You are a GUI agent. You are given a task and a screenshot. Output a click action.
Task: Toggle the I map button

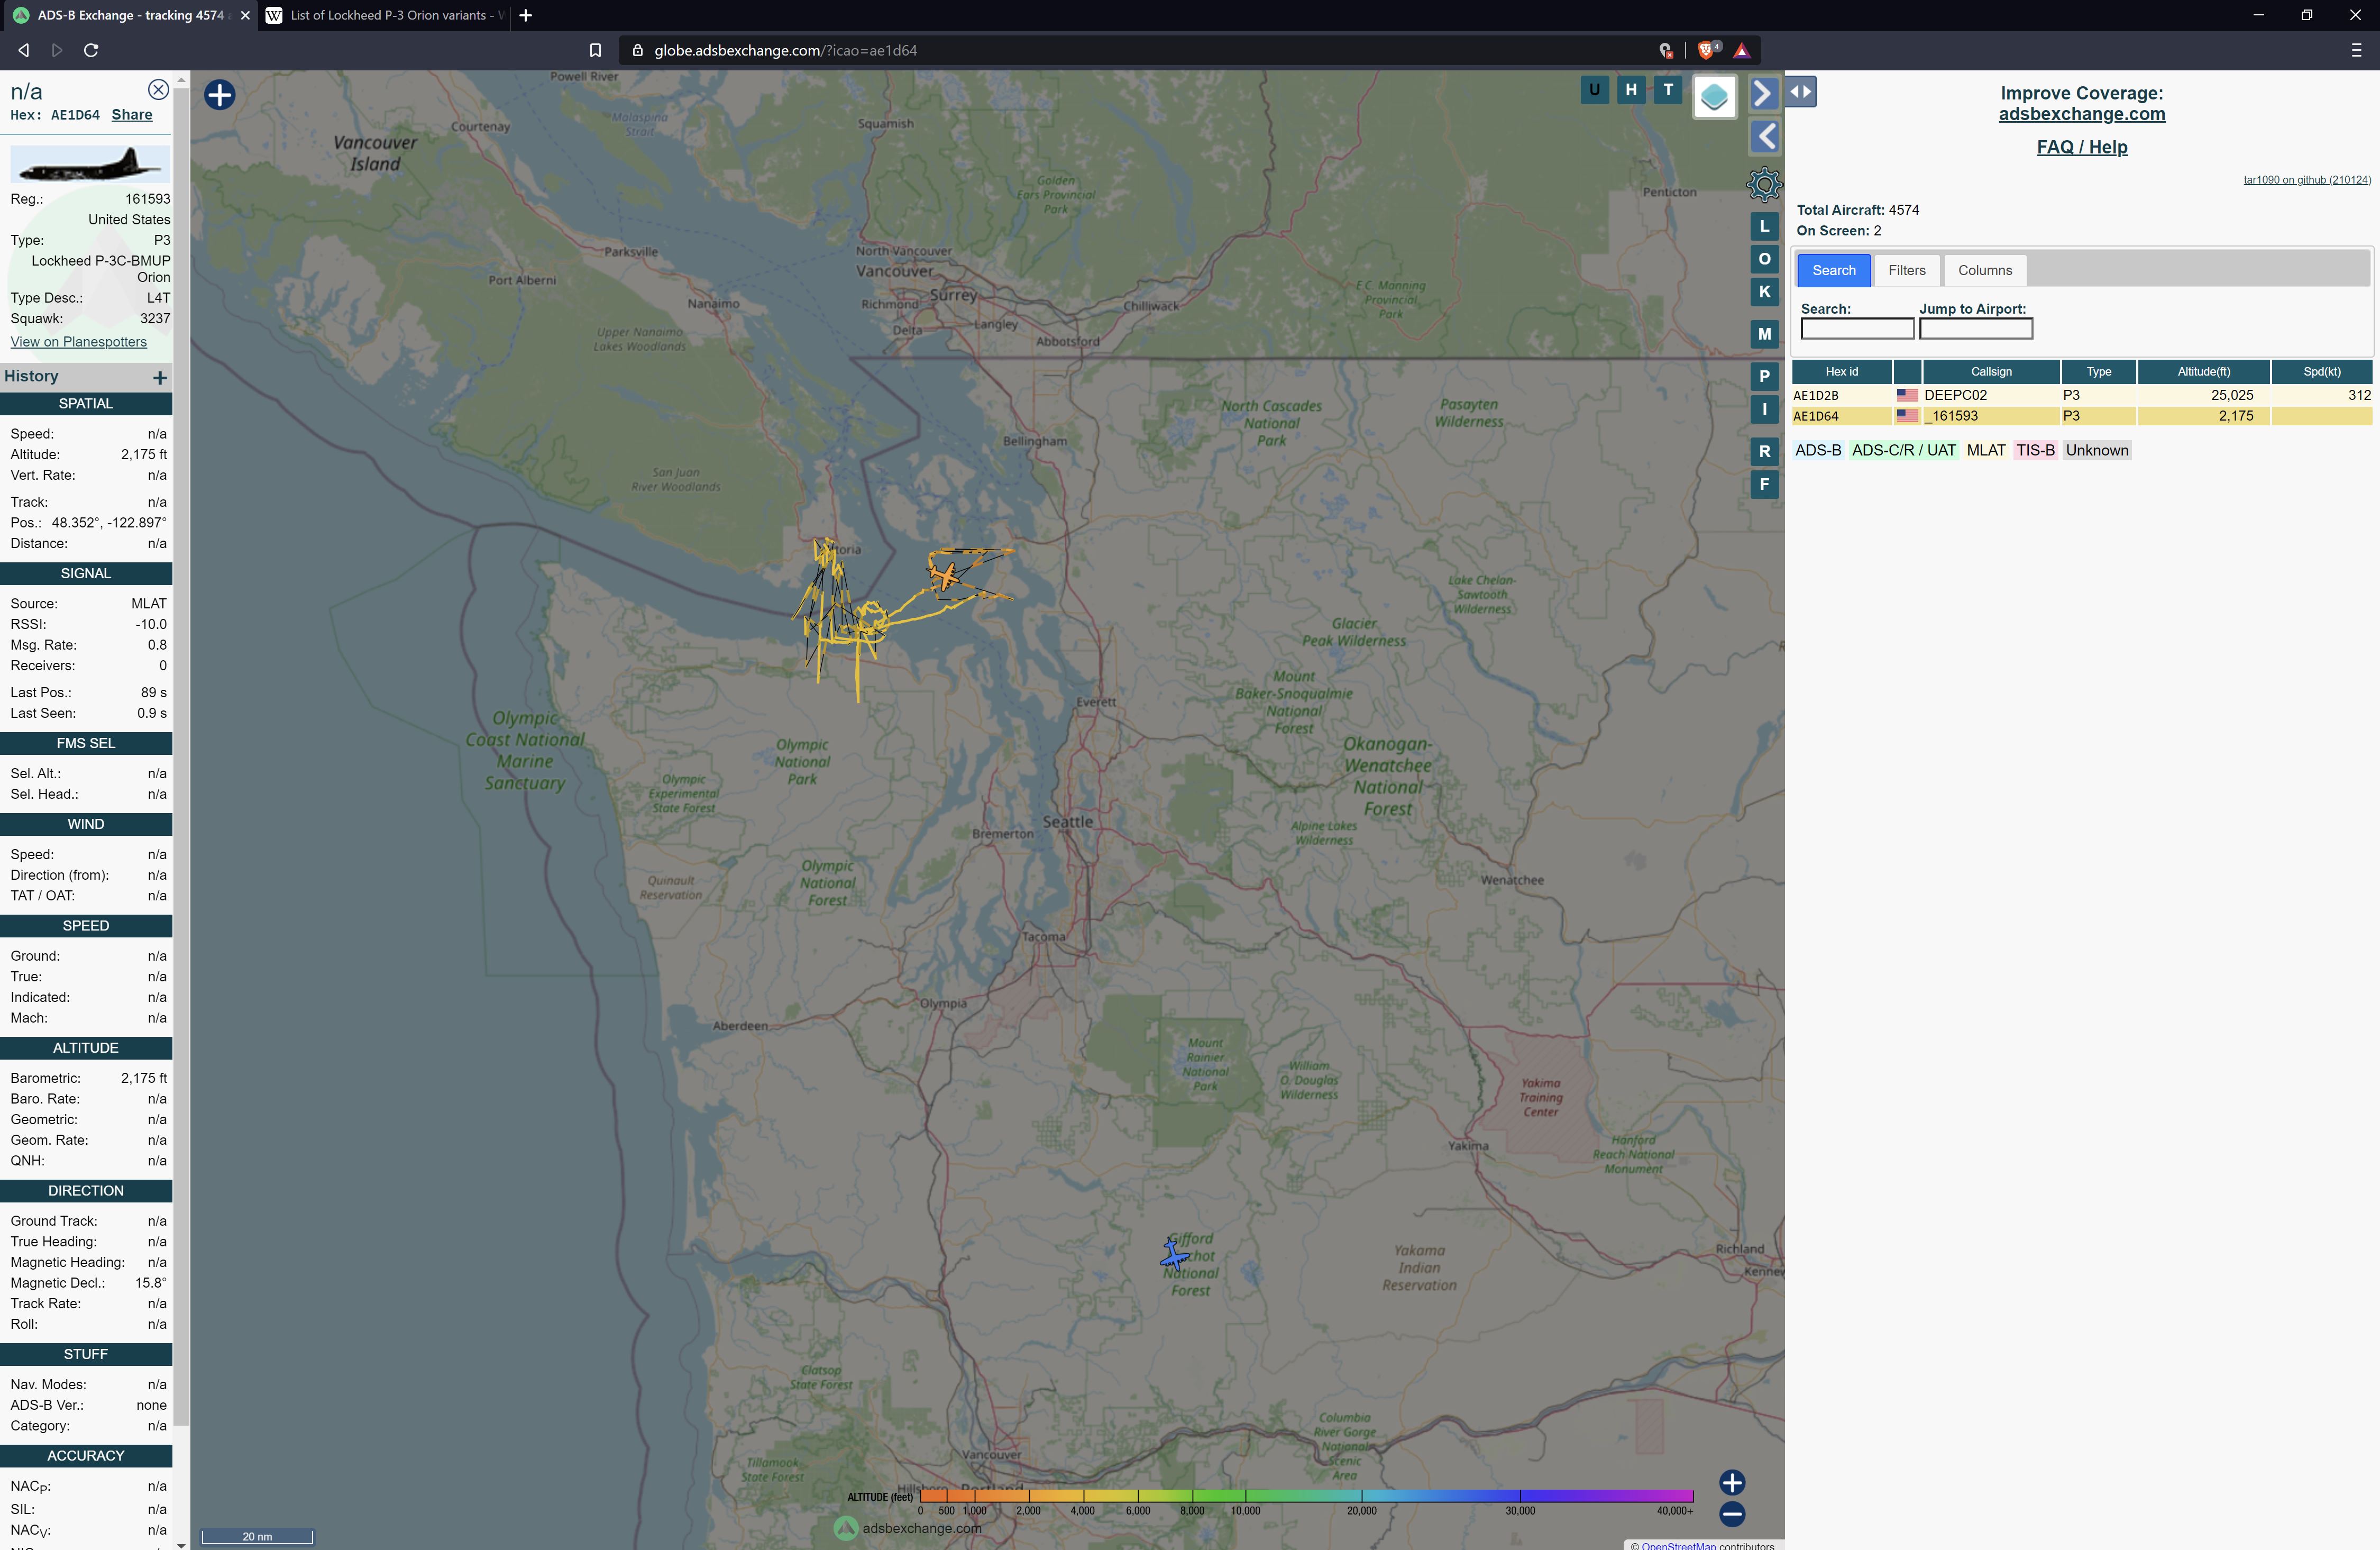[1764, 409]
